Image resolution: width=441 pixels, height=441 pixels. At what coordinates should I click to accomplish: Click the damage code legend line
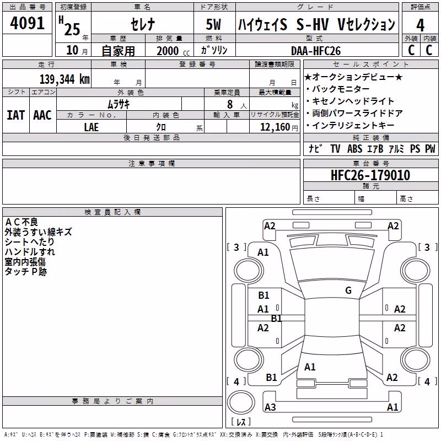193,434
